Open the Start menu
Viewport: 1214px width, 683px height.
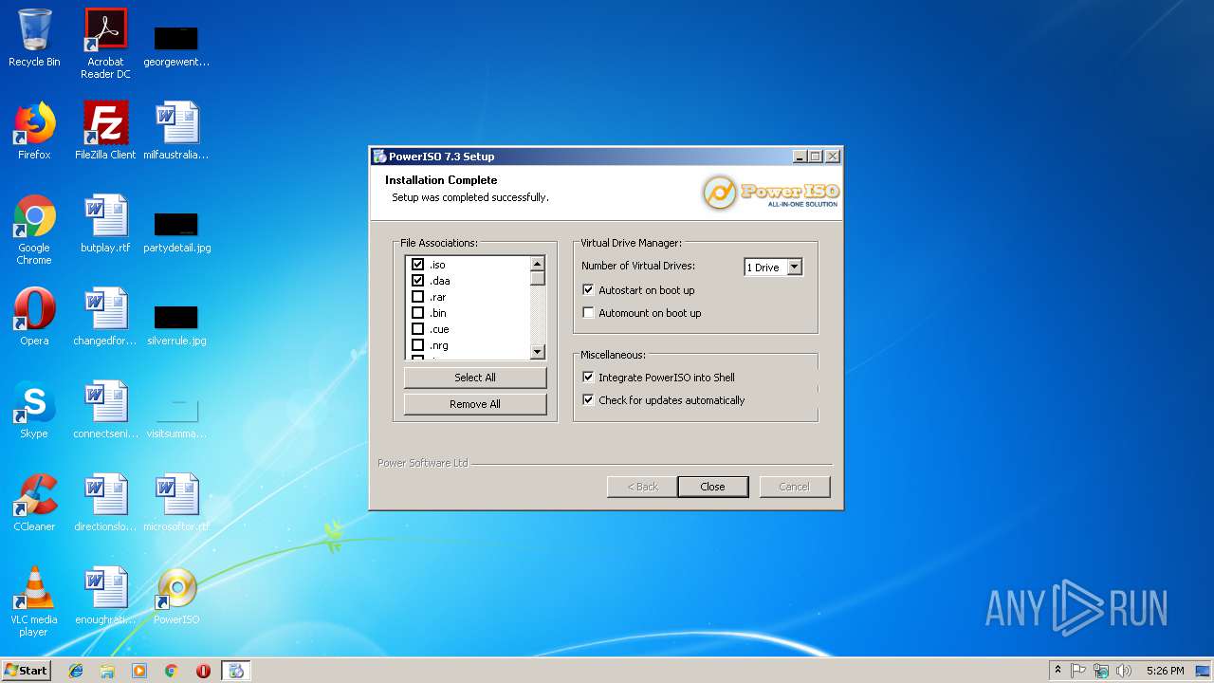[x=27, y=671]
